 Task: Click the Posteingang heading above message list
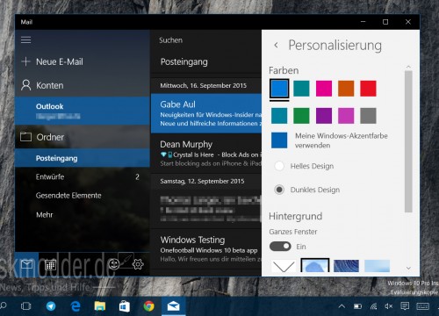coord(184,61)
